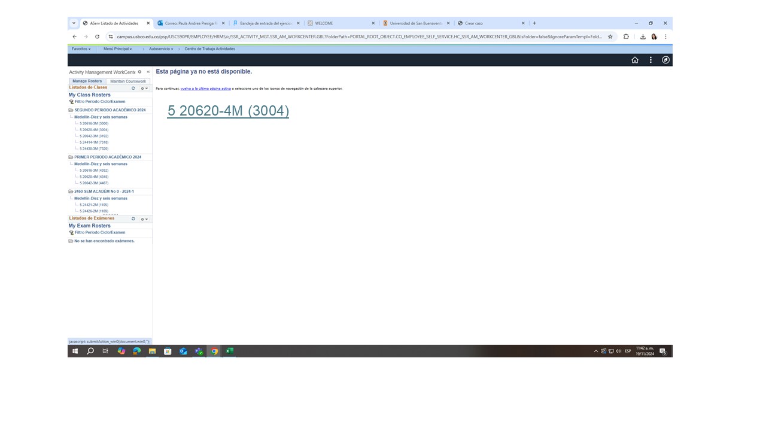
Task: Expand the Favoritos dropdown menu
Action: (x=81, y=49)
